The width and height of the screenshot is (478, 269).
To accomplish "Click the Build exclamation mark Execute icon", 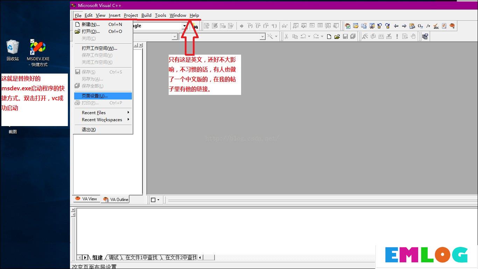I will (397, 36).
